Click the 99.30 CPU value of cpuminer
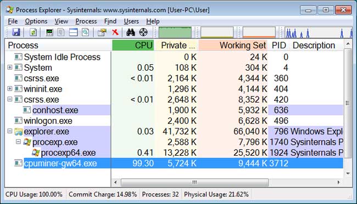This screenshot has width=357, height=204. point(143,163)
